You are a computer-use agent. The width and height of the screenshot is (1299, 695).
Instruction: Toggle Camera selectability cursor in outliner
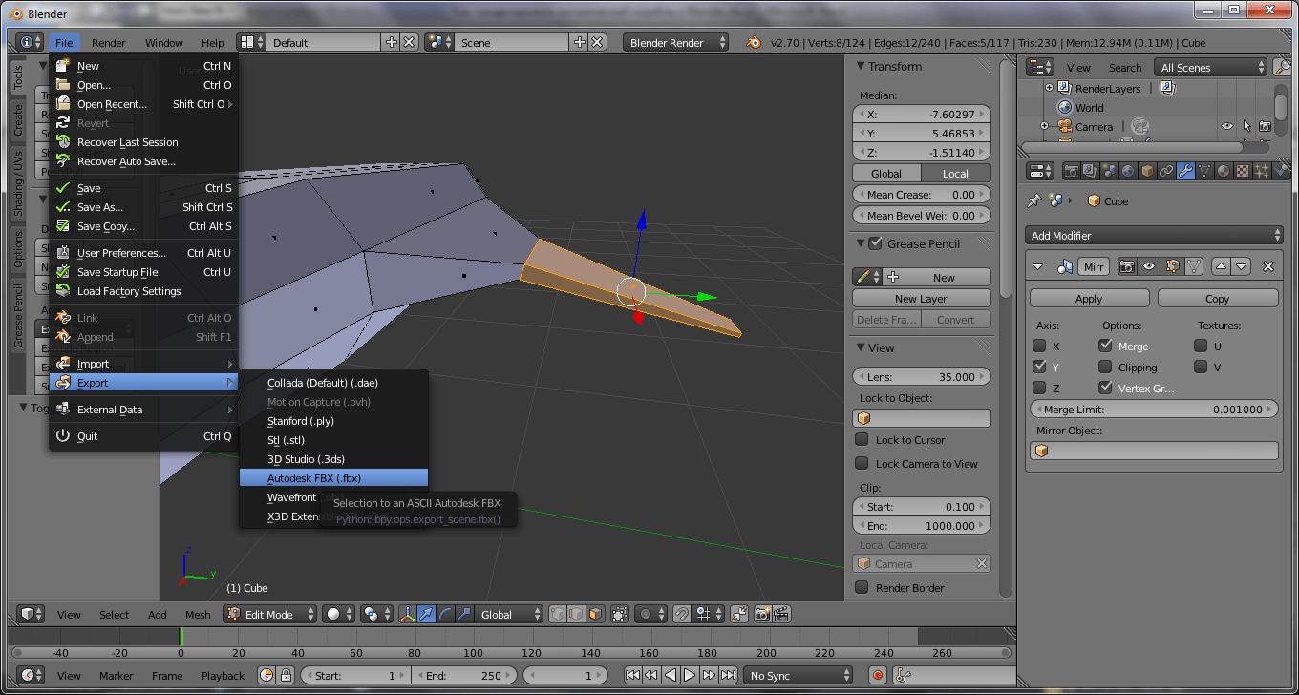click(1246, 126)
